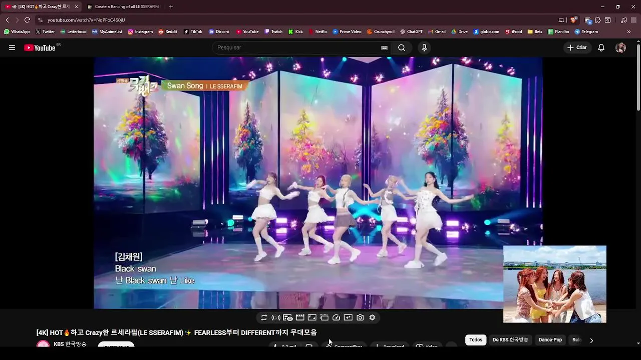Open the media control music note icon

pyautogui.click(x=623, y=20)
